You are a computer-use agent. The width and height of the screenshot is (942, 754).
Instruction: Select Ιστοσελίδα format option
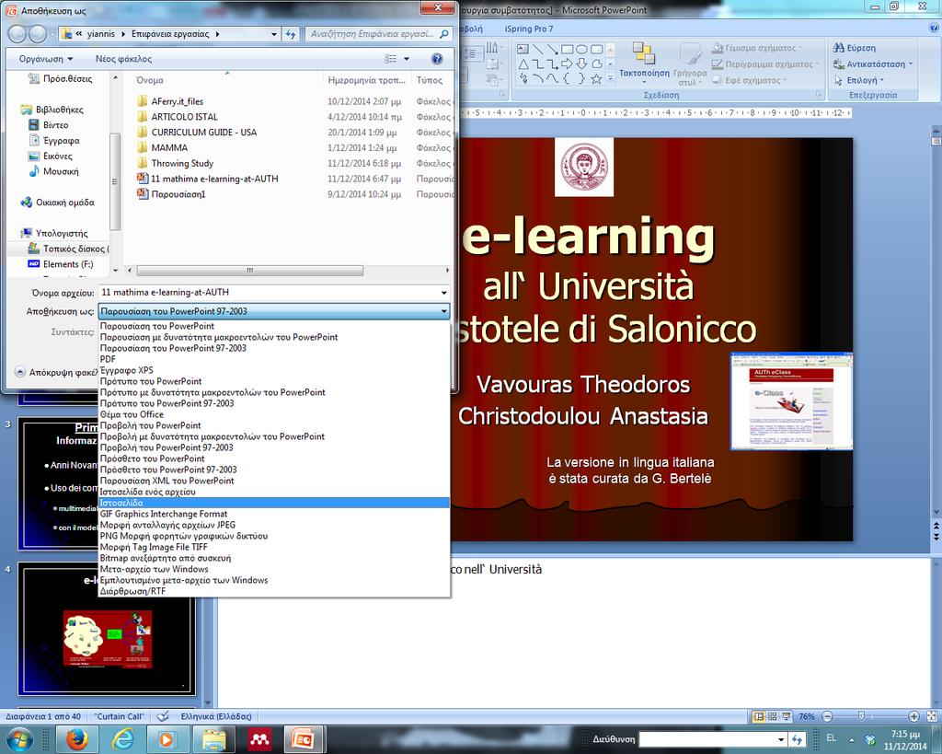click(274, 503)
